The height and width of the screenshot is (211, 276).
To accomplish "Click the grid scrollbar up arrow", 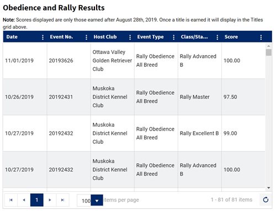I will pos(269,46).
